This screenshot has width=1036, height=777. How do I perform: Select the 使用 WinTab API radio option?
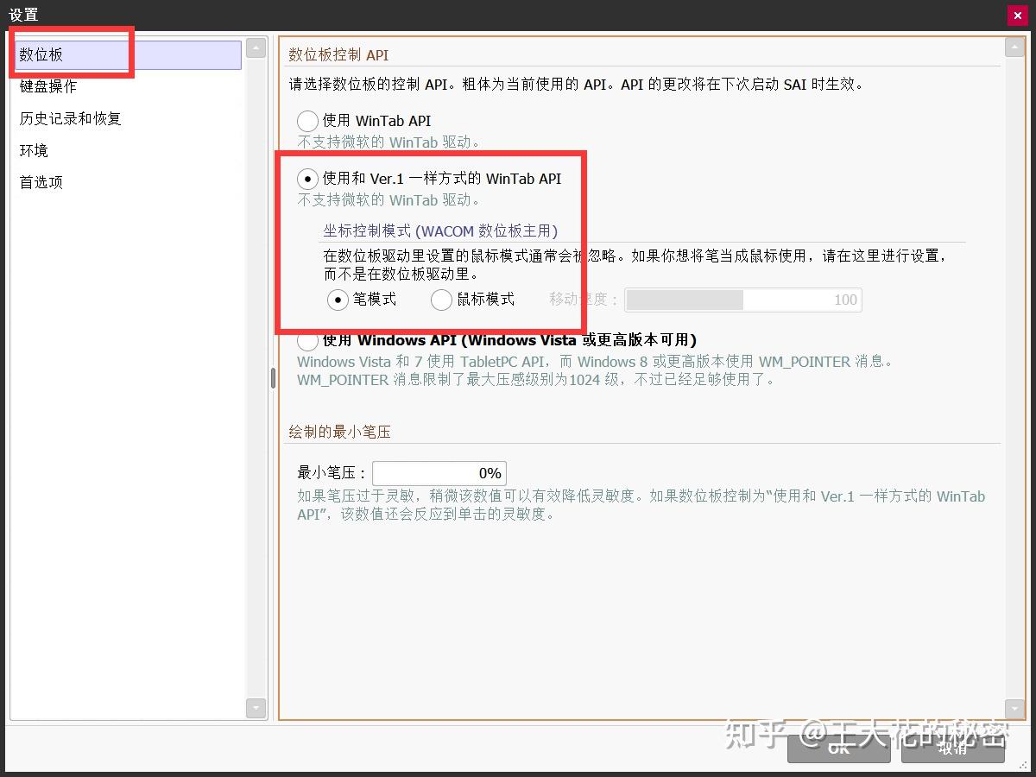pos(307,121)
